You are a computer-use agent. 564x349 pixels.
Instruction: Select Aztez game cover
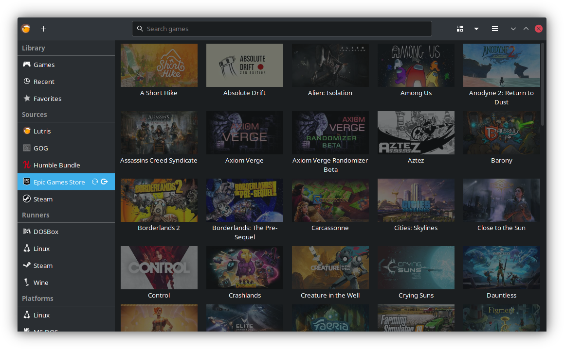coord(416,133)
